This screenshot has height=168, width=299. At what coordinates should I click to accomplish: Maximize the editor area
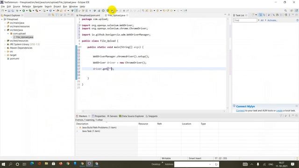(229, 15)
